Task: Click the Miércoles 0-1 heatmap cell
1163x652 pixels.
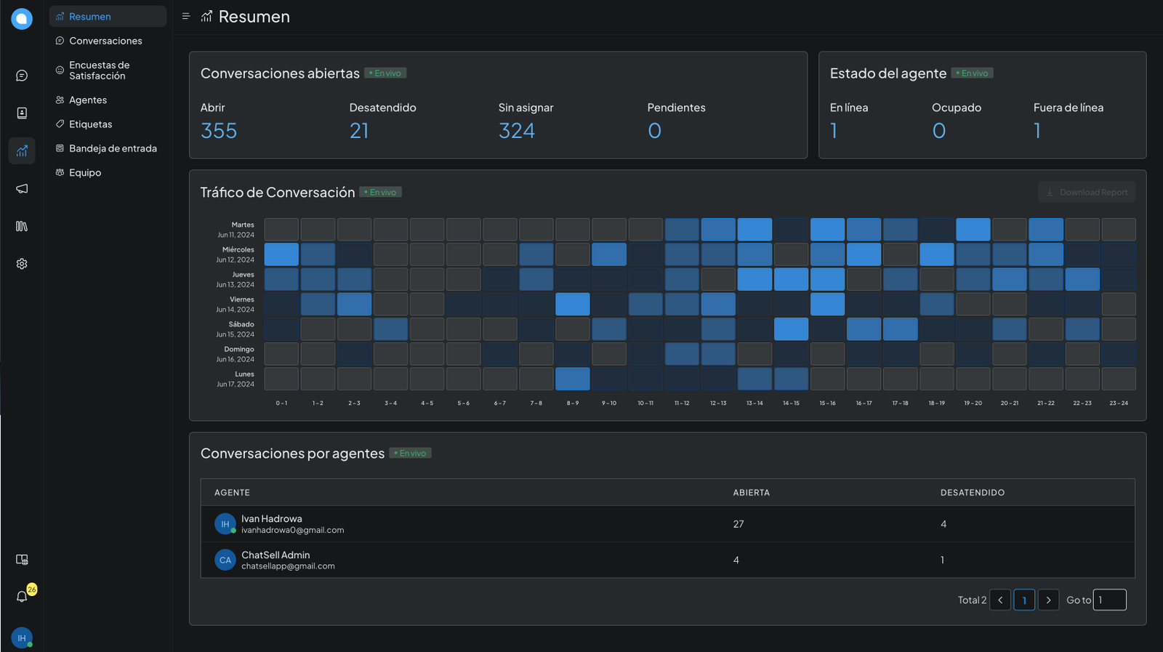Action: [x=281, y=254]
